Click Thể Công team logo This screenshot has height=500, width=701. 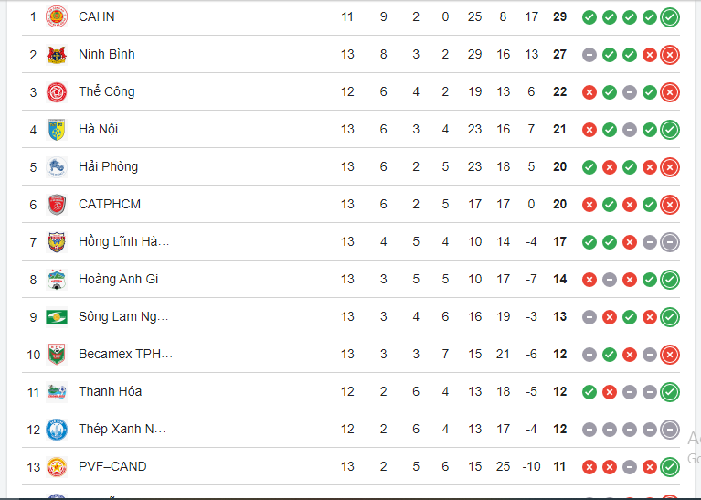[x=57, y=91]
